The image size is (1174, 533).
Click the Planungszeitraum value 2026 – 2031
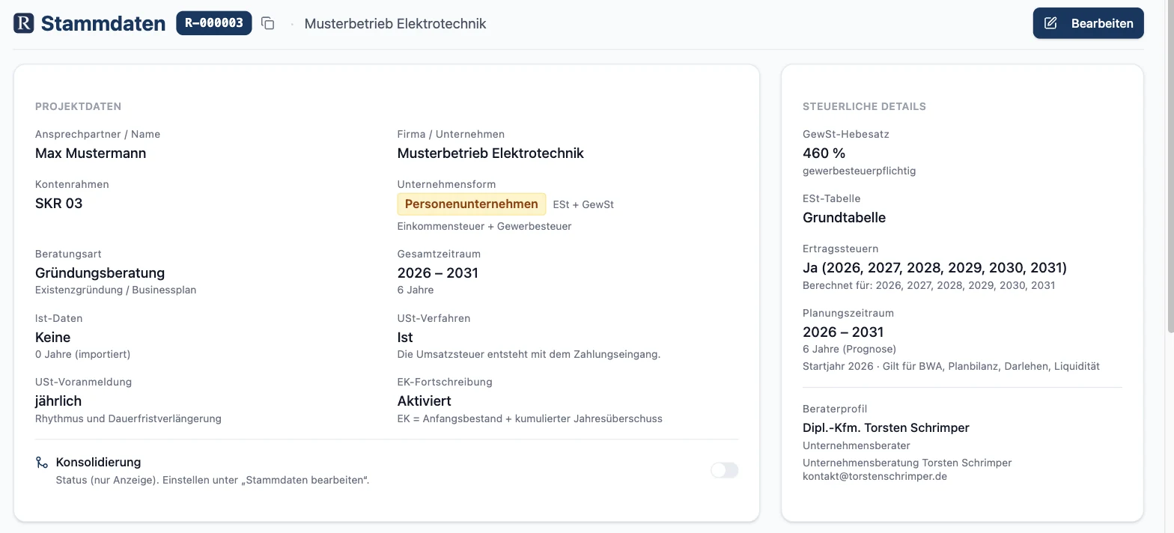843,332
